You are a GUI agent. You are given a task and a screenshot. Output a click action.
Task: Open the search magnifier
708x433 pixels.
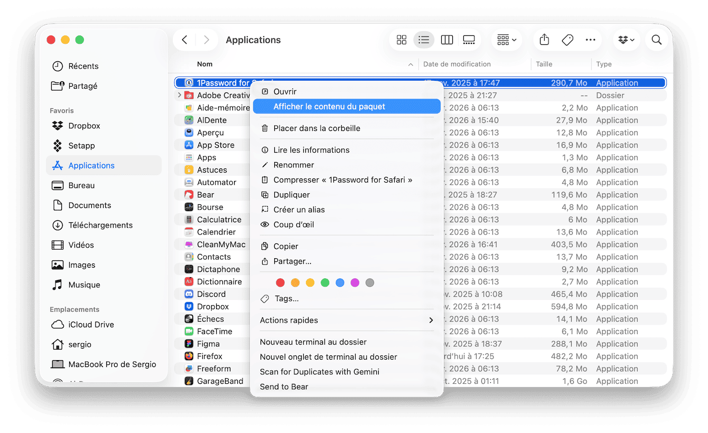[x=656, y=40]
